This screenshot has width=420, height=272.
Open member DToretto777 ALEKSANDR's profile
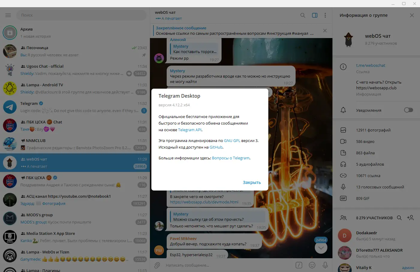[376, 253]
